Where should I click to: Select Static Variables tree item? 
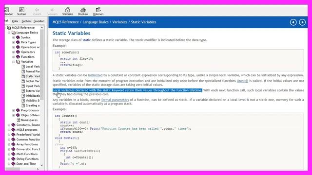pyautogui.click(x=33, y=76)
